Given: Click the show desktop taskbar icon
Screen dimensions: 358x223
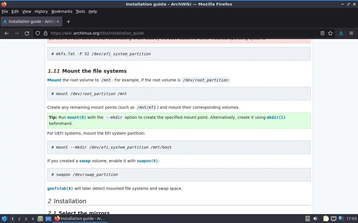Looking at the screenshot, I should [x=48, y=219].
